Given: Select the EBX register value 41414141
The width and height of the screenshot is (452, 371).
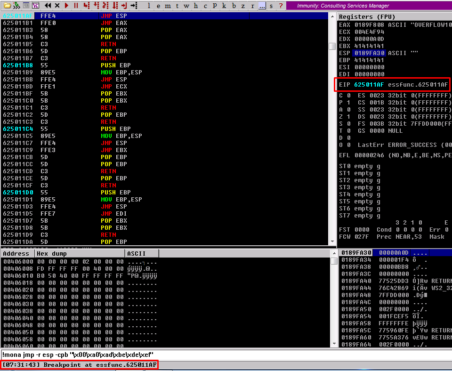Looking at the screenshot, I should (x=369, y=46).
